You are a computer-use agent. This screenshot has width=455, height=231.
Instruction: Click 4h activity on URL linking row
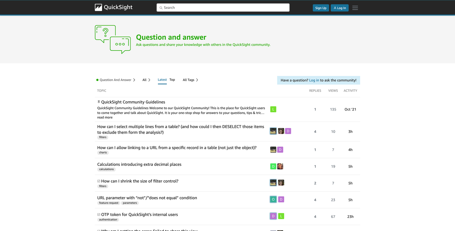(x=351, y=150)
